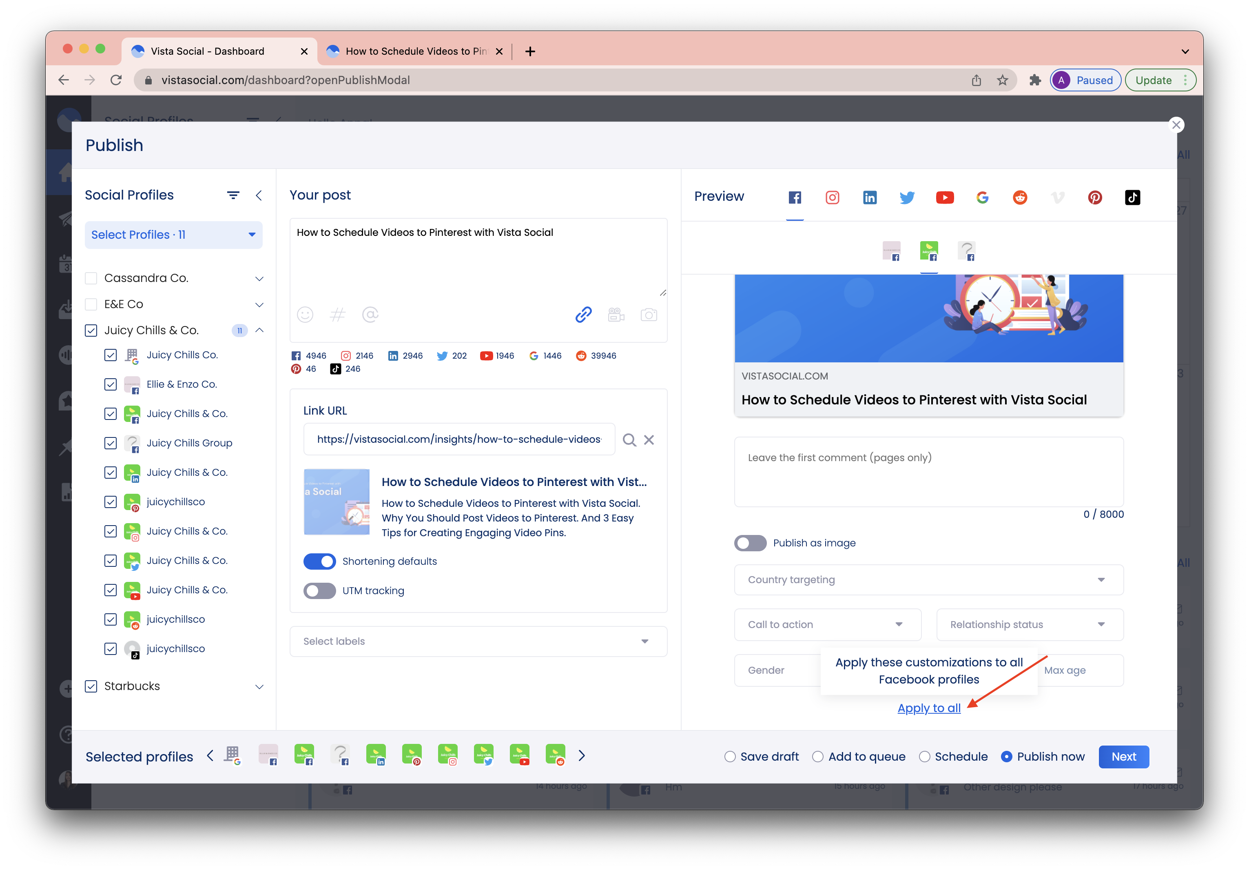Click the hashtag icon in post editor
This screenshot has width=1249, height=870.
point(337,315)
